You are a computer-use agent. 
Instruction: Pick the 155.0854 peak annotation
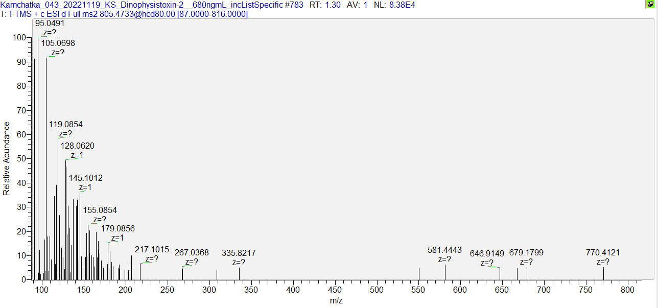(100, 210)
